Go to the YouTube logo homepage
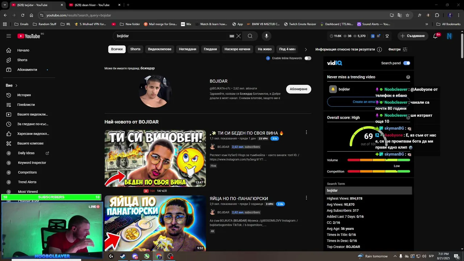 point(29,36)
